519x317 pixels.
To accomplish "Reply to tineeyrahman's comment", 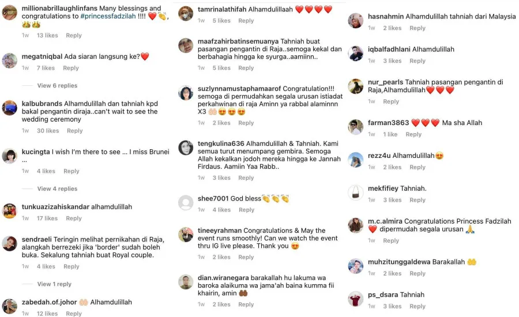I will point(246,257).
